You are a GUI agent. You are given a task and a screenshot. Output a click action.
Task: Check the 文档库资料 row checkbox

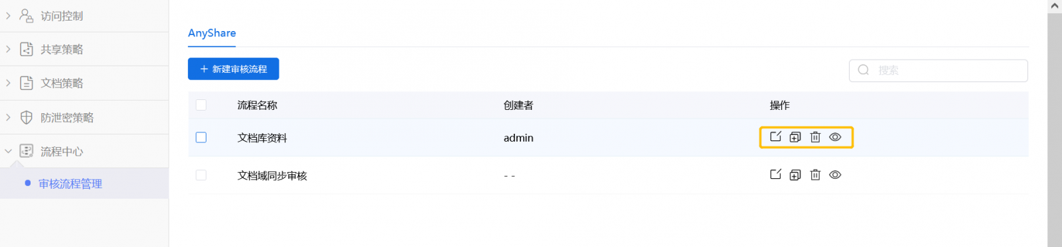[x=201, y=137]
